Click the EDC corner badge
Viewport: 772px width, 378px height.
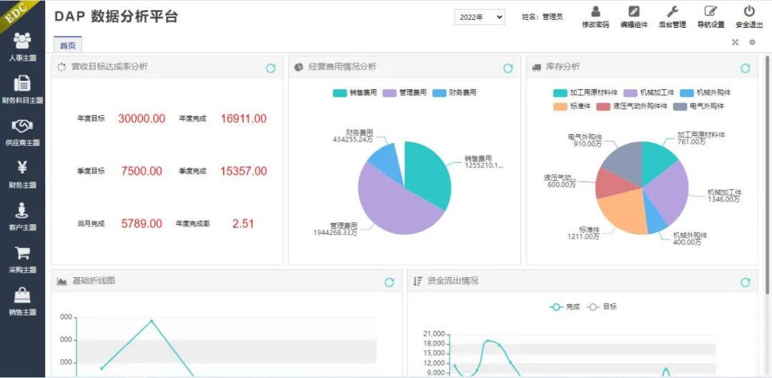[16, 15]
